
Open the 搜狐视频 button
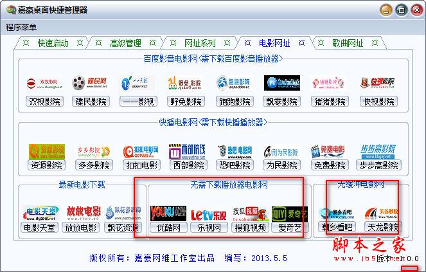[x=250, y=228]
